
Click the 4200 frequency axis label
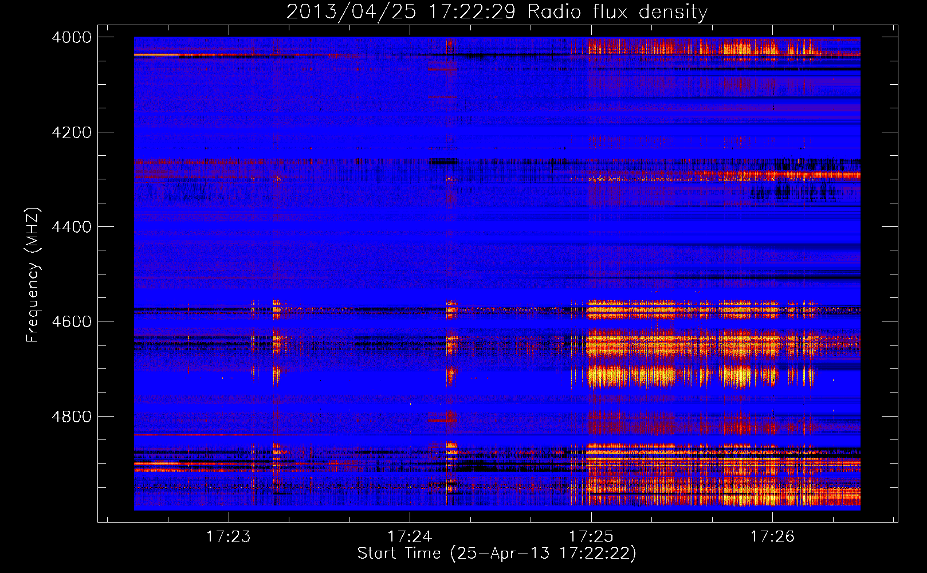(72, 132)
